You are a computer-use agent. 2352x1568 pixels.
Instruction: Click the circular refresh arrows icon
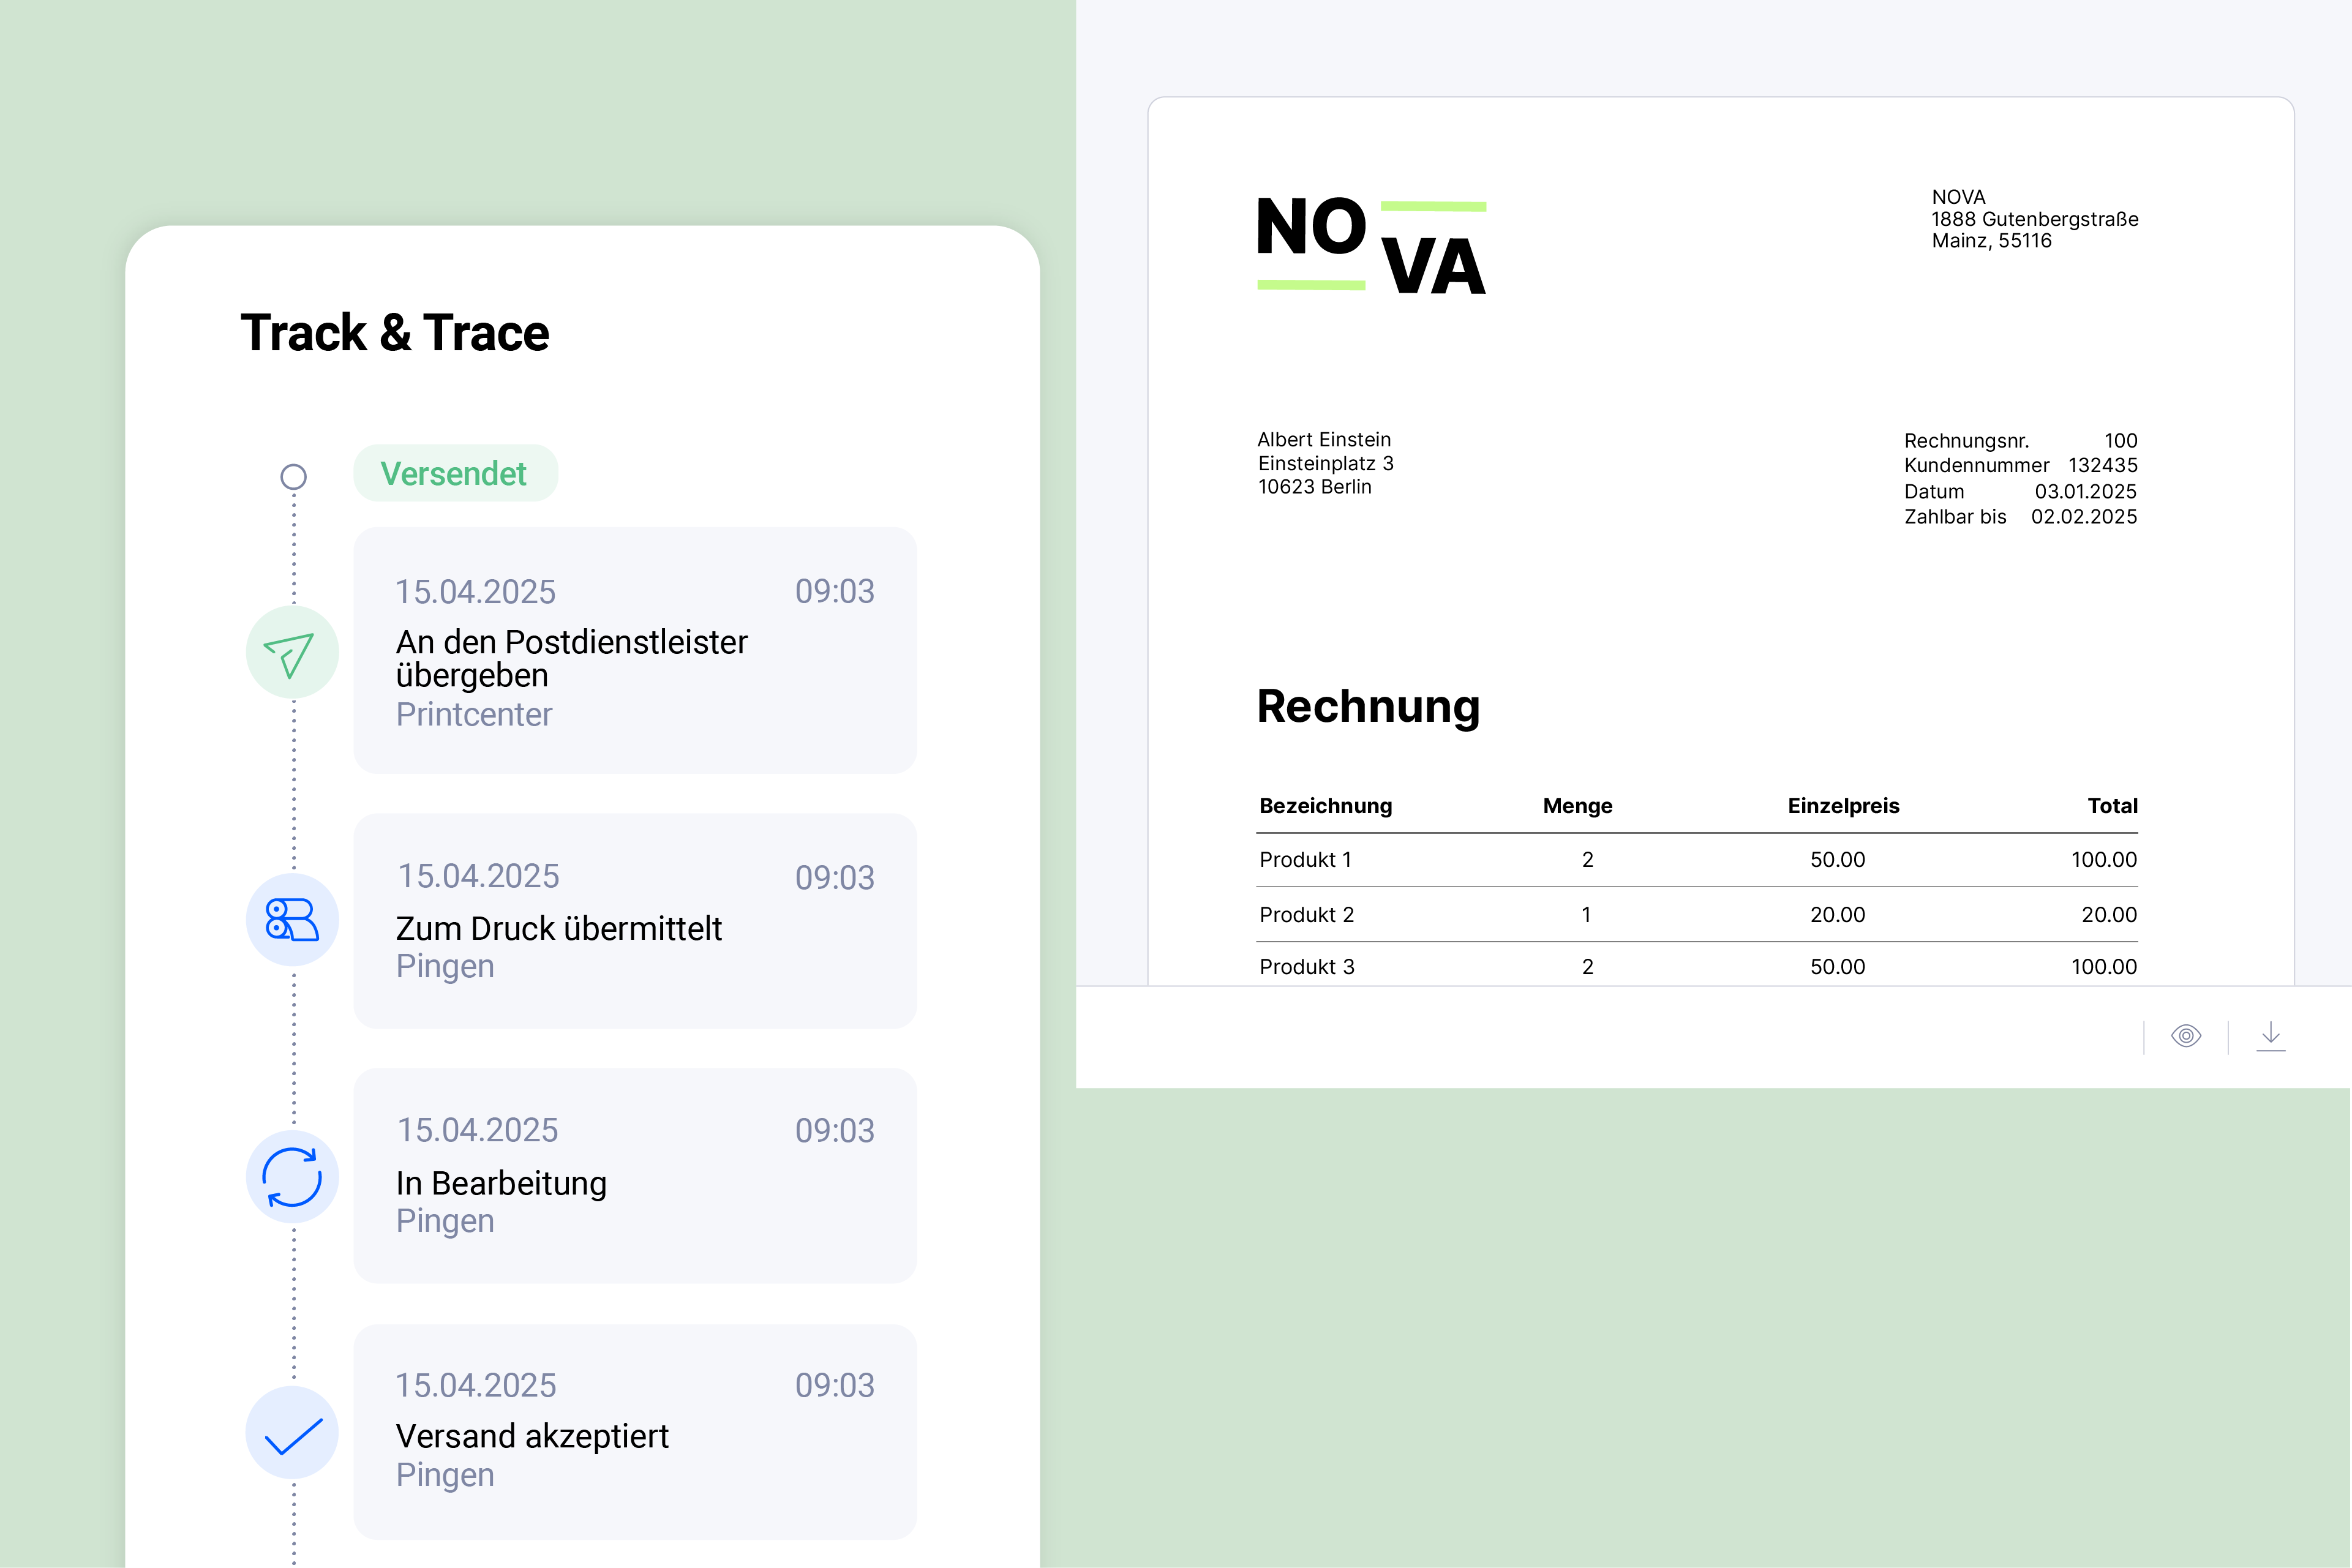tap(292, 1177)
